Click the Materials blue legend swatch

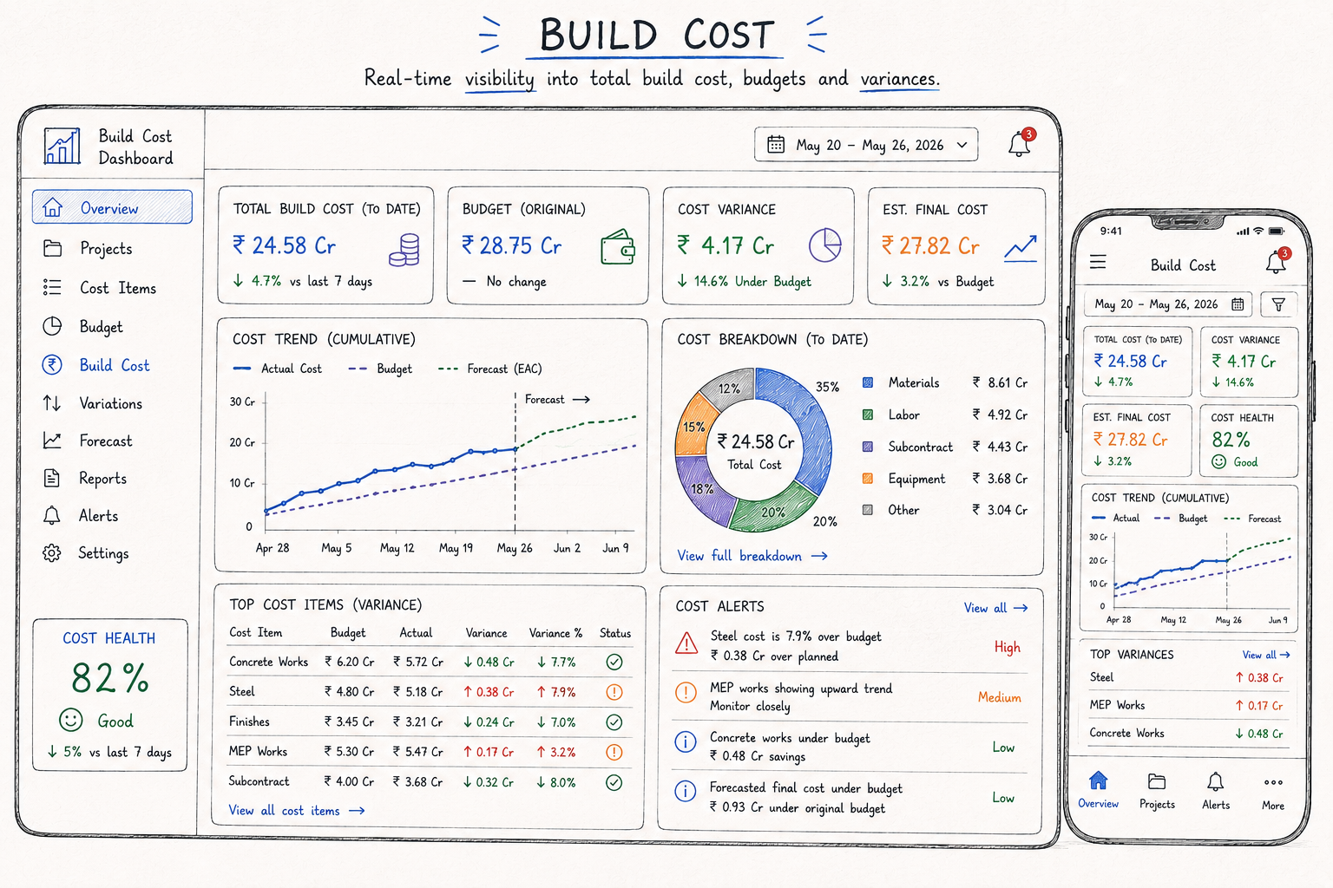point(868,382)
